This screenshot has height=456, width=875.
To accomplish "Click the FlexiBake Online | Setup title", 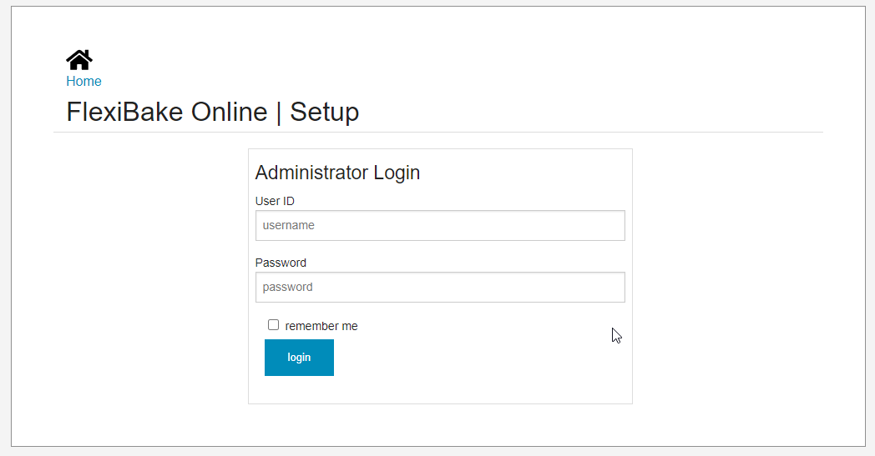I will click(213, 112).
